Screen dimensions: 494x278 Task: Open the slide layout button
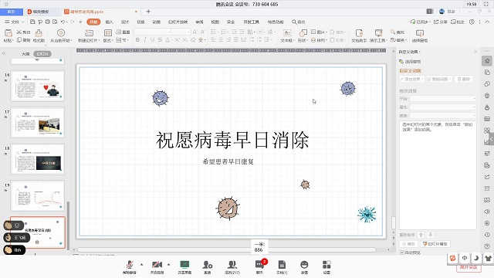pyautogui.click(x=108, y=36)
